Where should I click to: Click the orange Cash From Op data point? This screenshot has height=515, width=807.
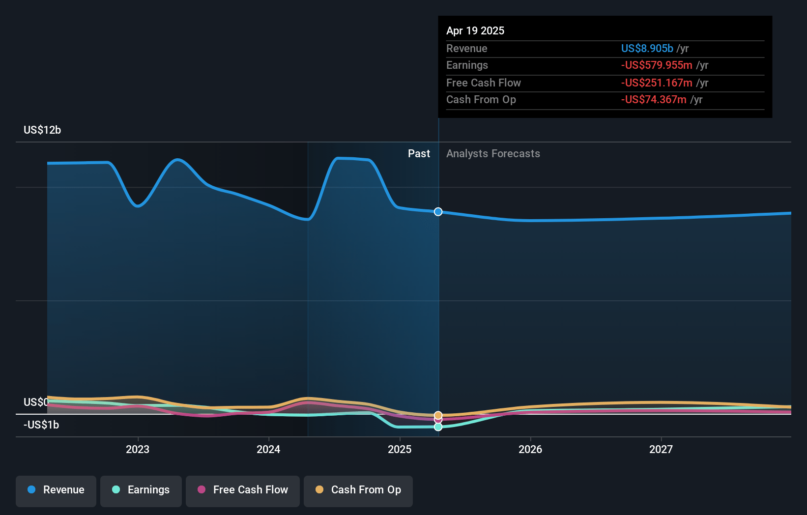(438, 415)
